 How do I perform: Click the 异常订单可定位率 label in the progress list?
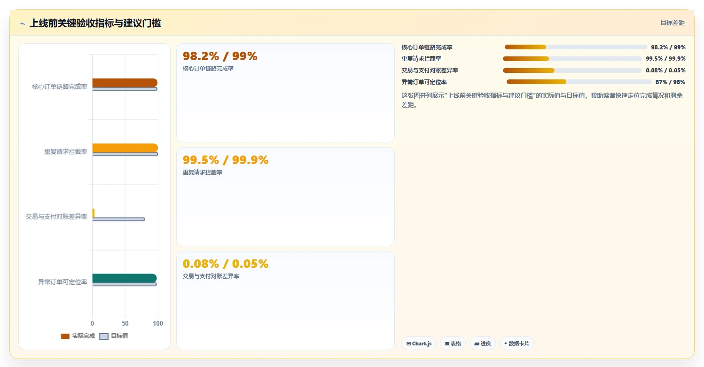pyautogui.click(x=424, y=82)
